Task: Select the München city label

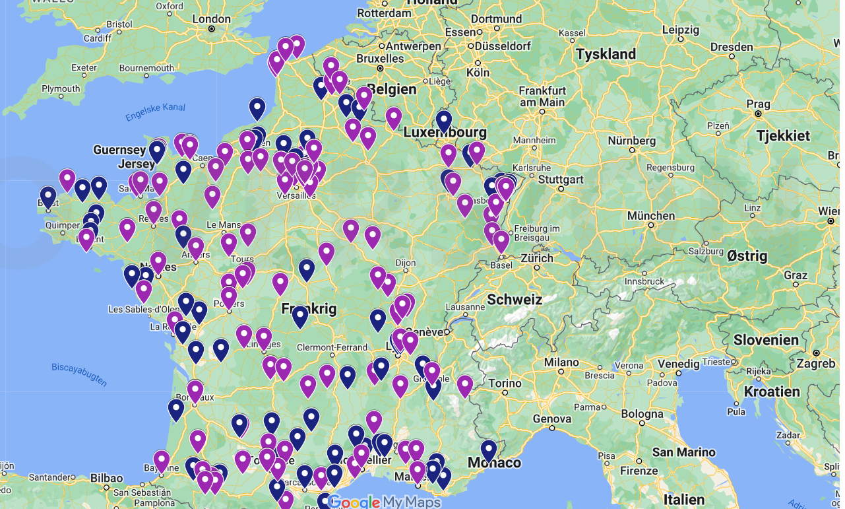Action: point(650,216)
